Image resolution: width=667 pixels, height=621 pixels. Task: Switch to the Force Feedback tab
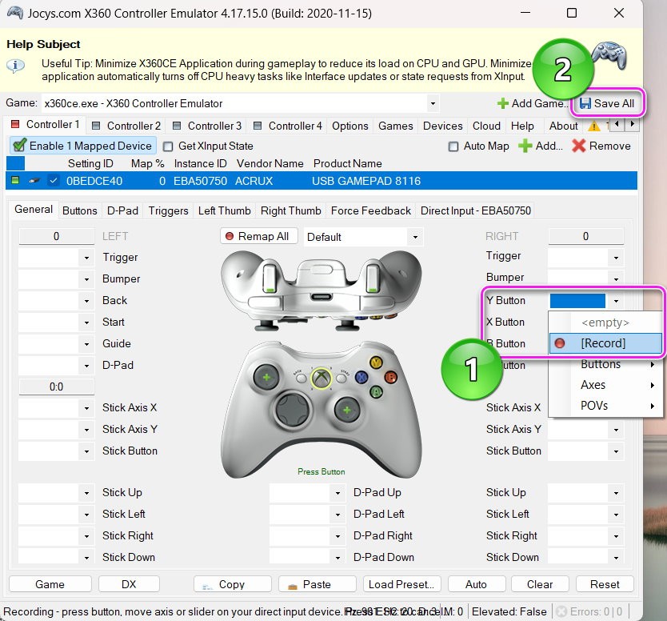(370, 210)
